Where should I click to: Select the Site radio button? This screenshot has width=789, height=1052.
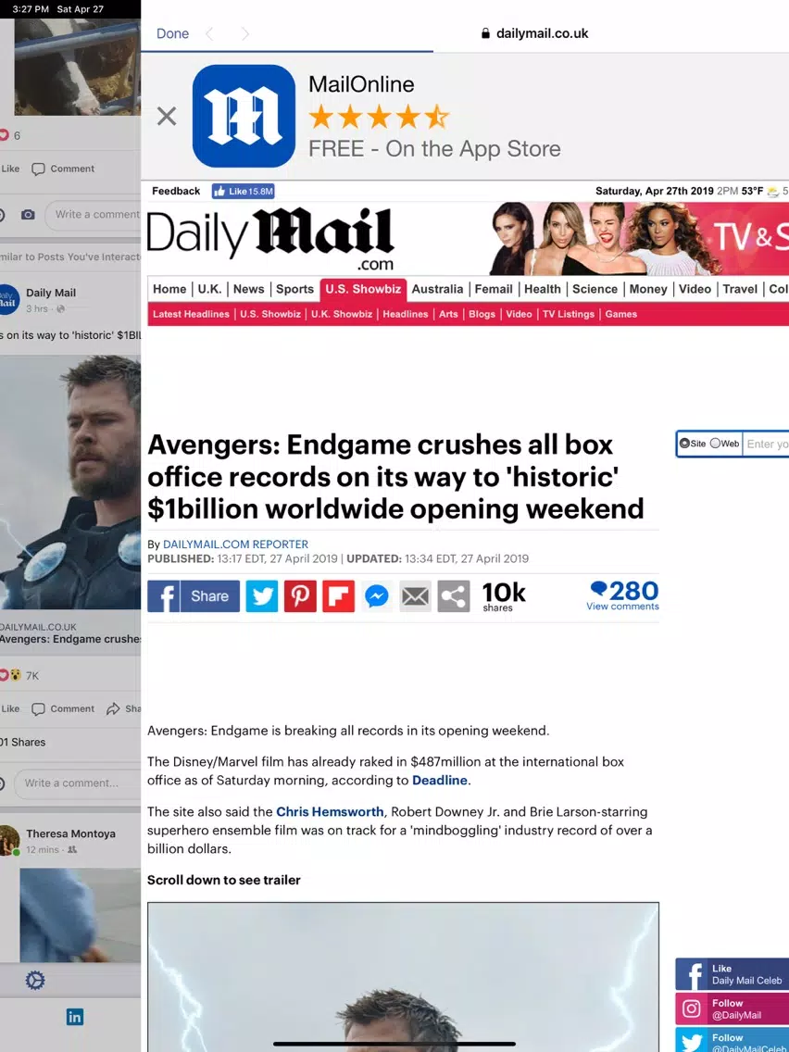tap(684, 444)
